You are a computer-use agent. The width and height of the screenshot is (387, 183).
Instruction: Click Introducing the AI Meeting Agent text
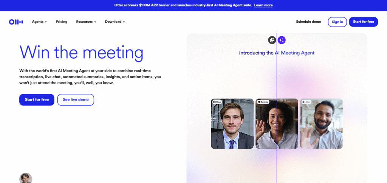tap(277, 53)
